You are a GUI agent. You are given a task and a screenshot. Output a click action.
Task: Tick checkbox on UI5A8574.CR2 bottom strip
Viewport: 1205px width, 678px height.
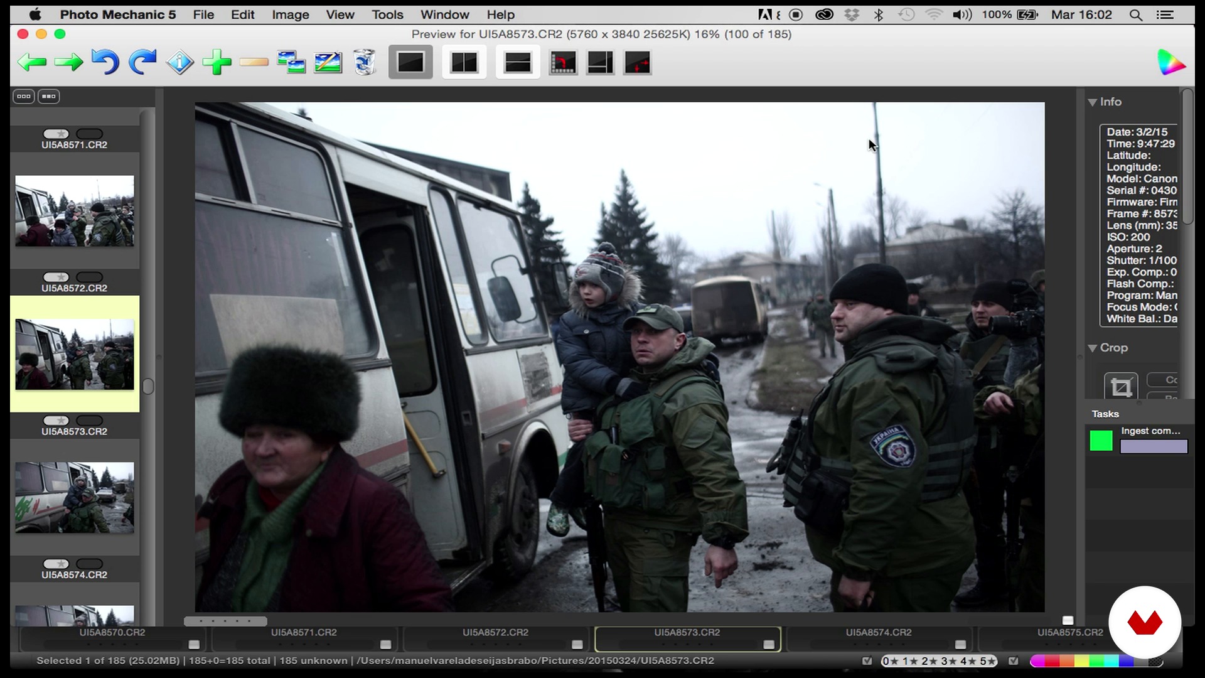pyautogui.click(x=960, y=645)
